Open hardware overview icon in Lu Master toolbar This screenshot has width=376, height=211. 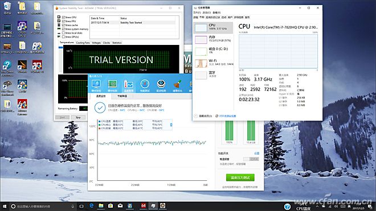(x=96, y=86)
